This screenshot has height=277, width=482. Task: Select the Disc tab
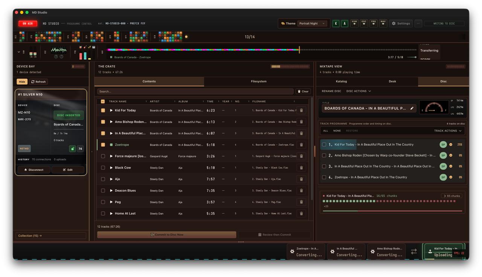click(x=444, y=82)
